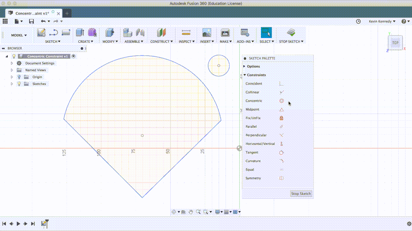Click the Stop Sketch checkmark icon
The width and height of the screenshot is (412, 231).
coord(291,33)
